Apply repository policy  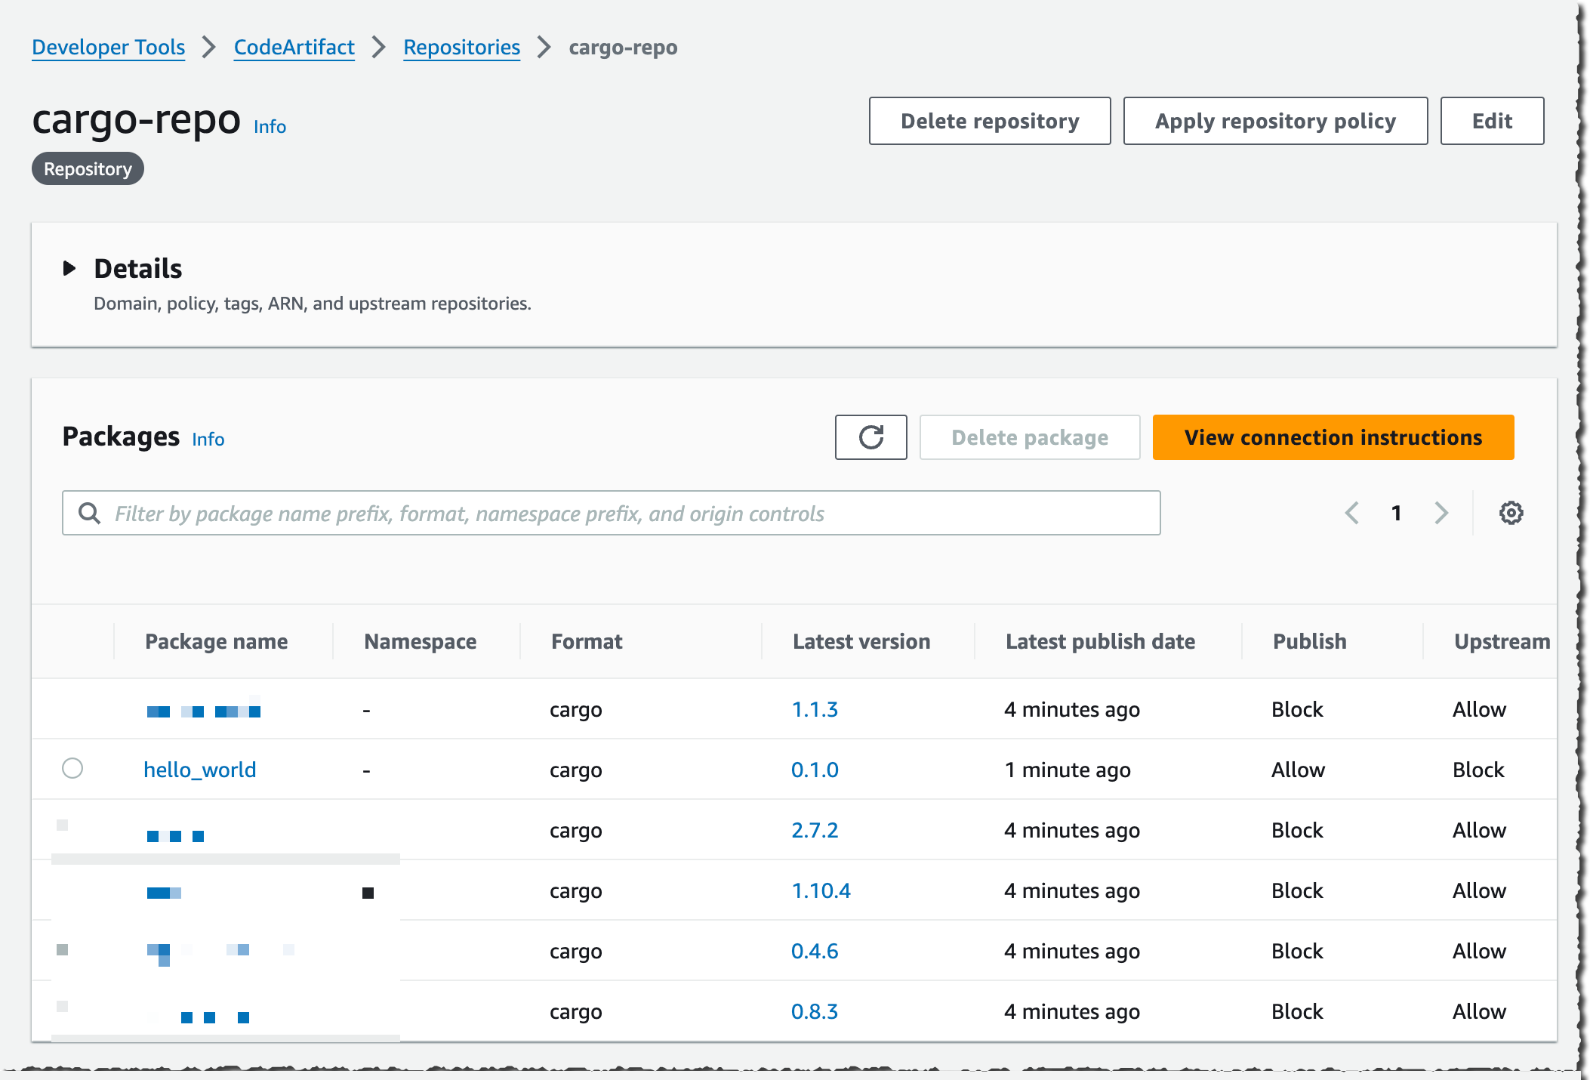coord(1274,121)
